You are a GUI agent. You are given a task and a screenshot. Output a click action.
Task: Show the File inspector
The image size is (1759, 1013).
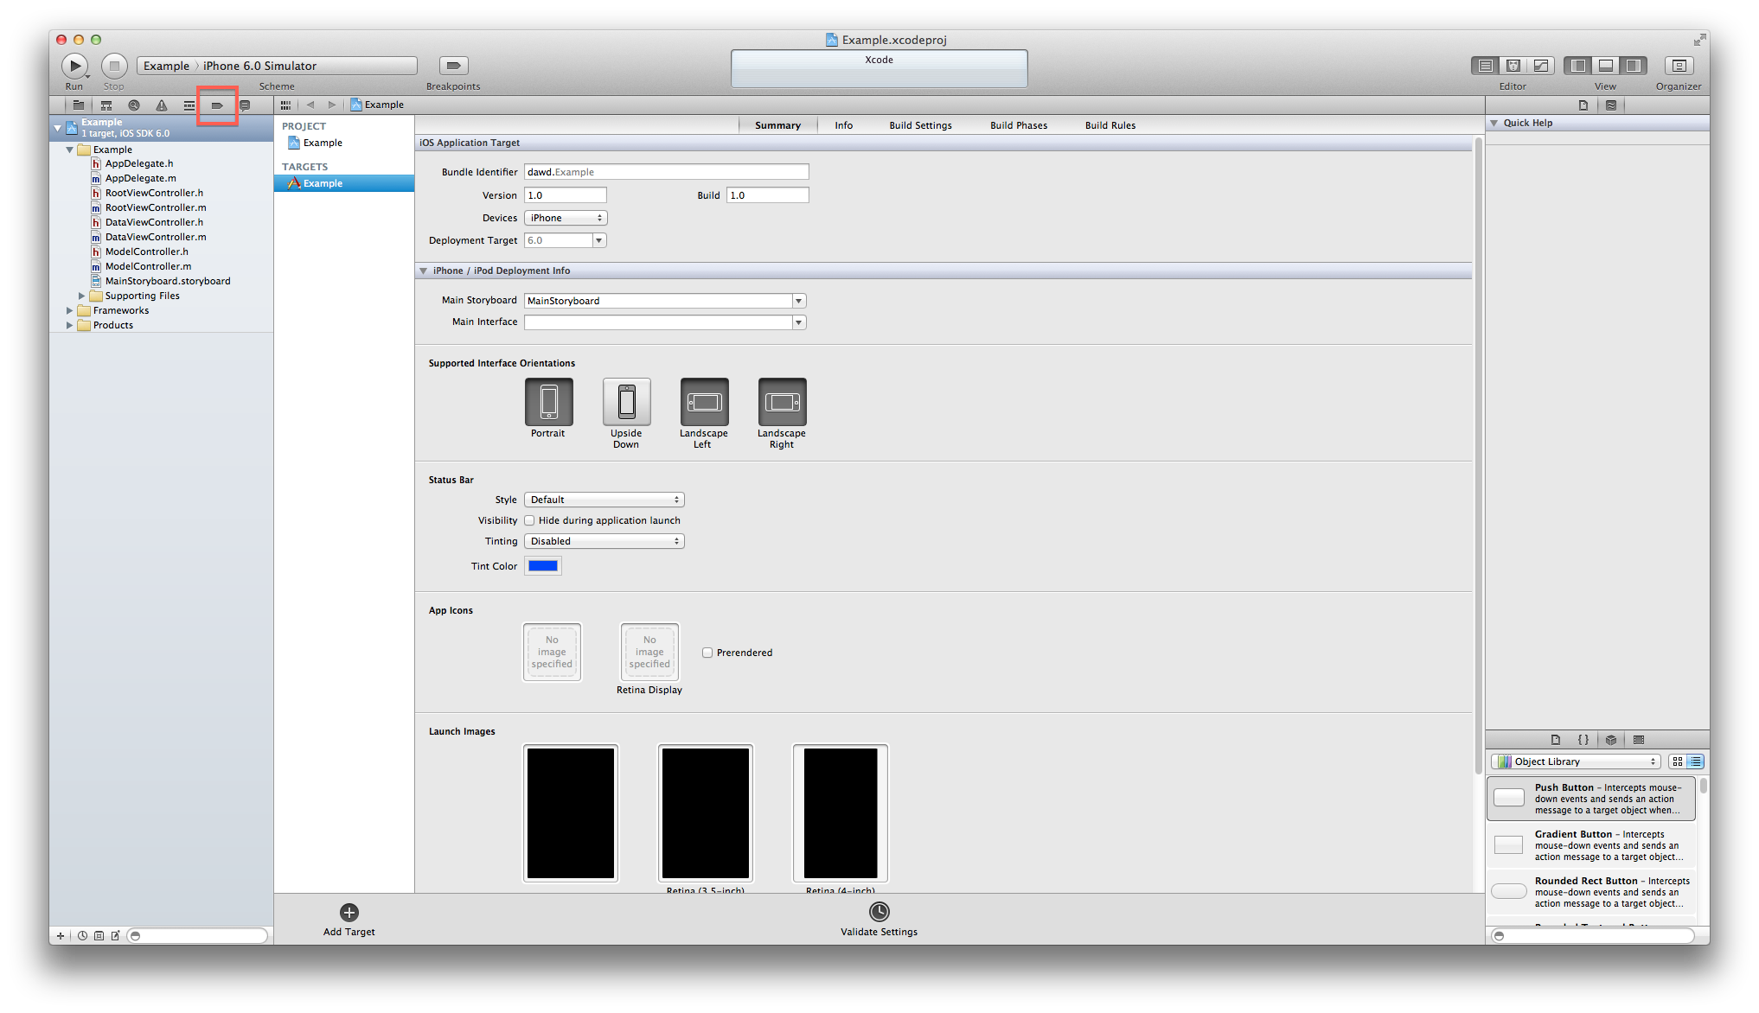click(x=1583, y=105)
